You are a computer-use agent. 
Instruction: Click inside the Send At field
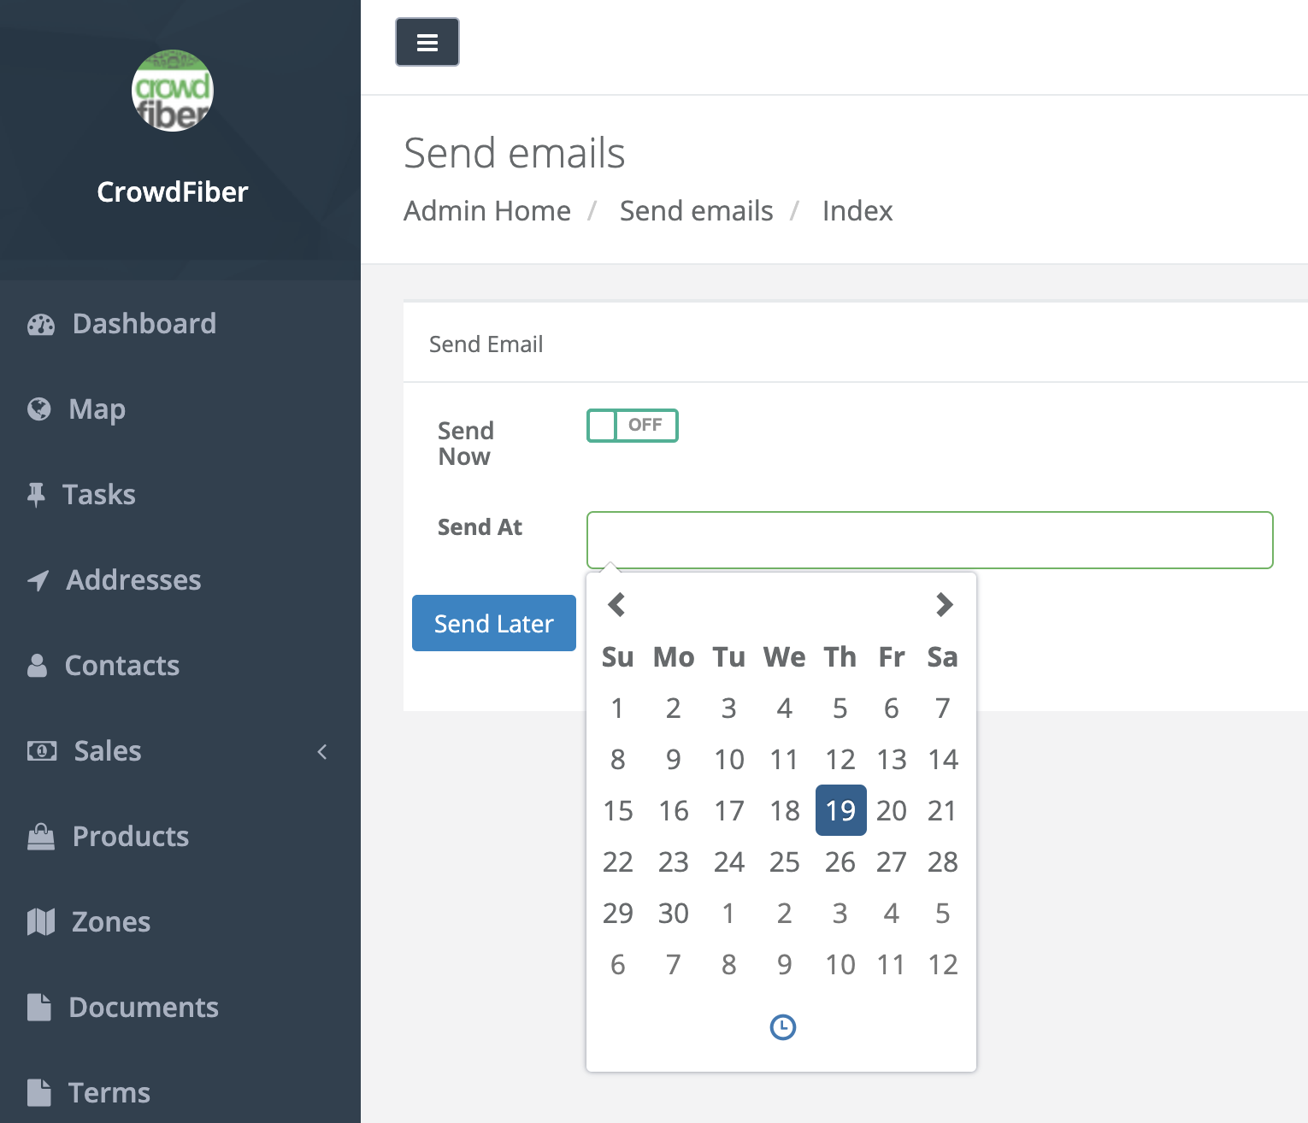tap(929, 539)
